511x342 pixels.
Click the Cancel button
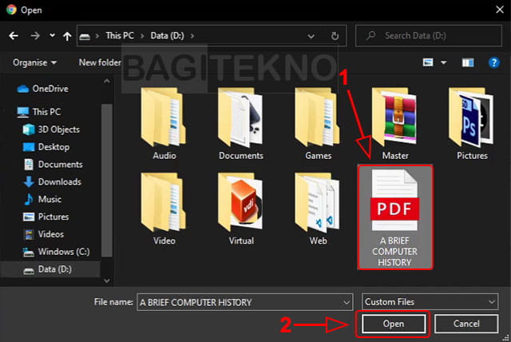(466, 324)
